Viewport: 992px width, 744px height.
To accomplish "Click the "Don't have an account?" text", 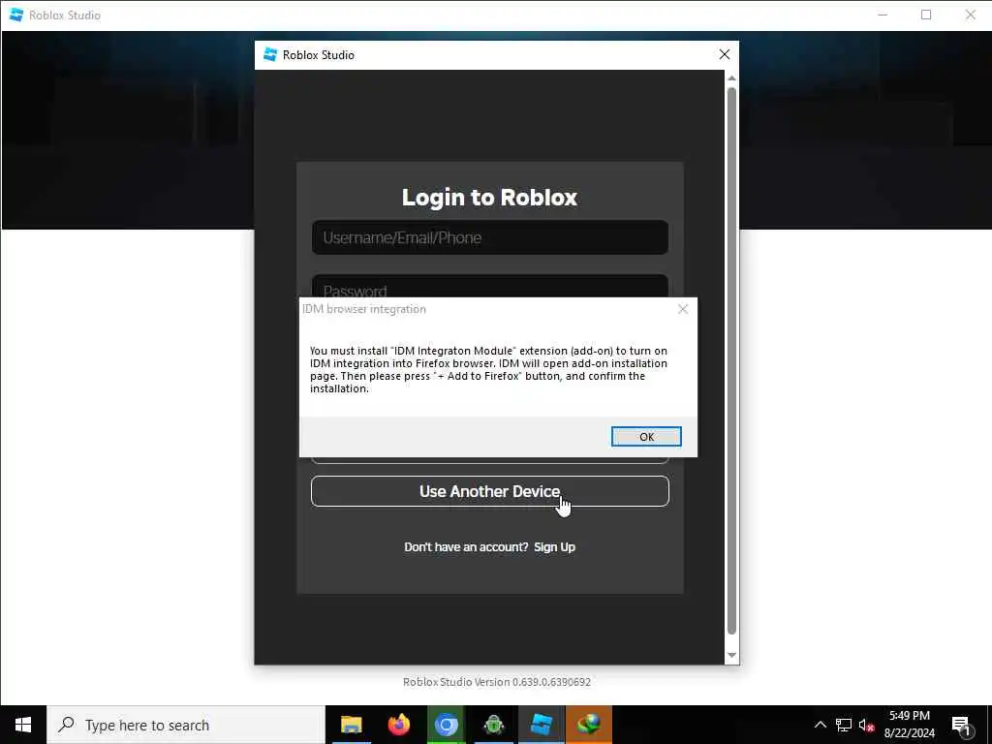I will (x=466, y=547).
